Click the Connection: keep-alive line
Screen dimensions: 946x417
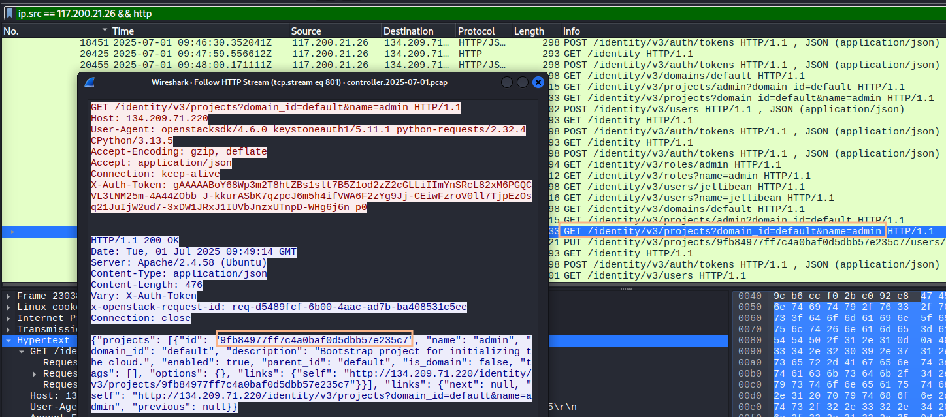(x=155, y=174)
